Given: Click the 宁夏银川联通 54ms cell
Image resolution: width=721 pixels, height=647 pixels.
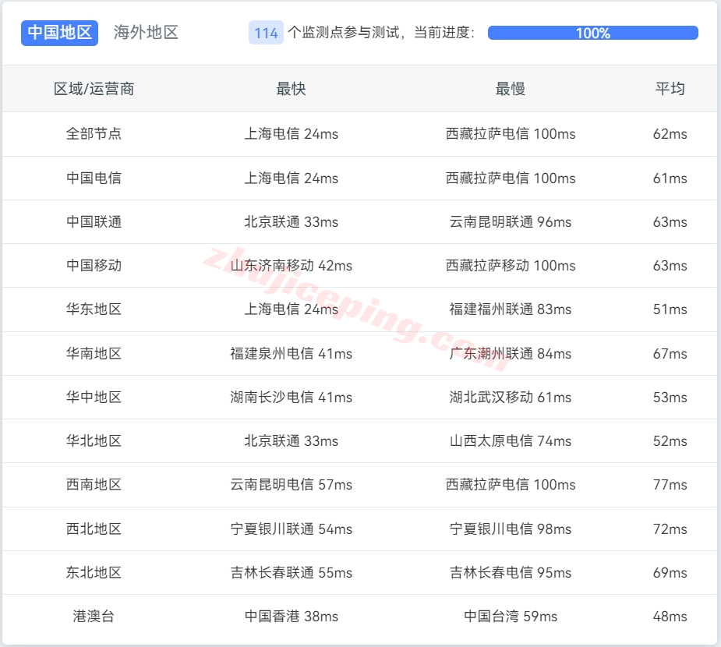Looking at the screenshot, I should click(x=291, y=529).
